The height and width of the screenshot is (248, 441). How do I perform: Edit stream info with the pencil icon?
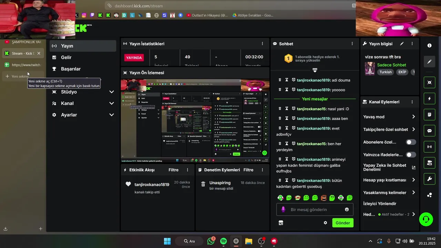[402, 44]
